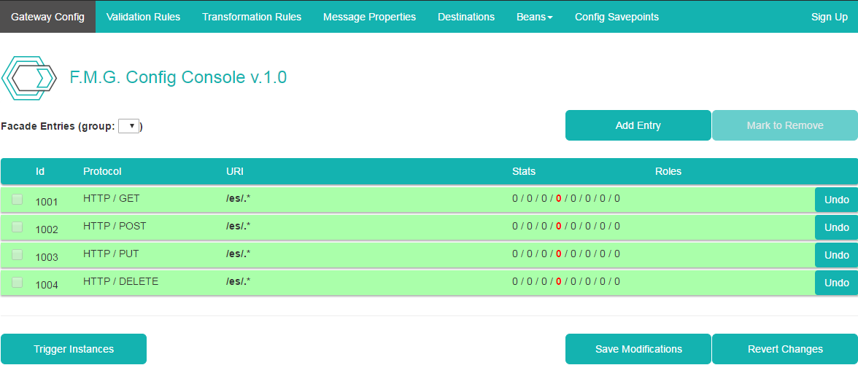Open the Gateway Config tab
Screen dimensions: 858x365
point(47,17)
